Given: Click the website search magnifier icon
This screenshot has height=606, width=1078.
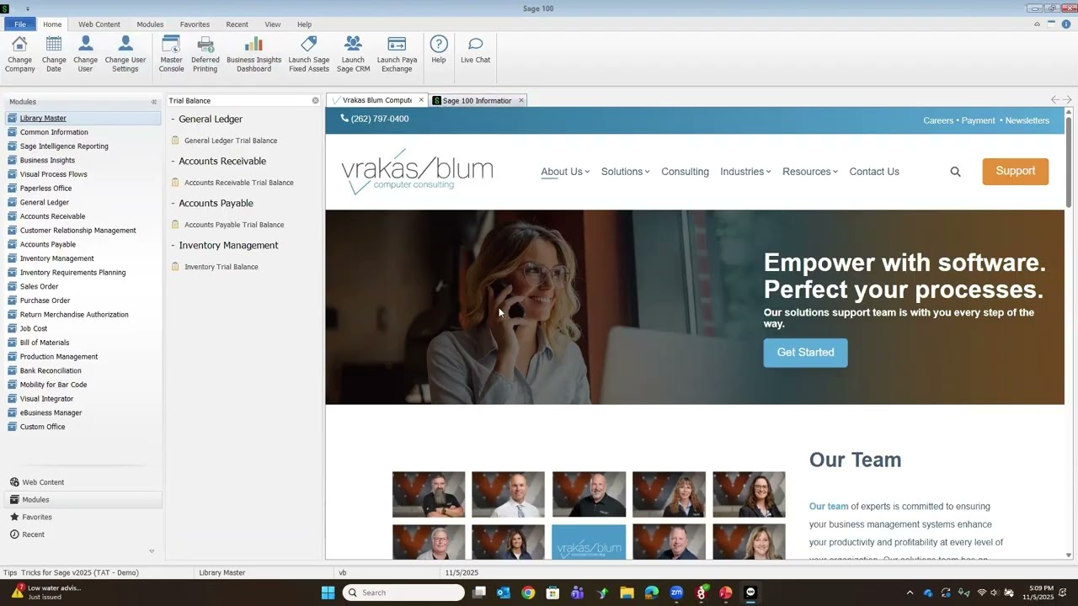Looking at the screenshot, I should [x=955, y=172].
